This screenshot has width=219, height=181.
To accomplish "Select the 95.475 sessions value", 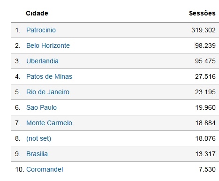I will pos(205,61).
